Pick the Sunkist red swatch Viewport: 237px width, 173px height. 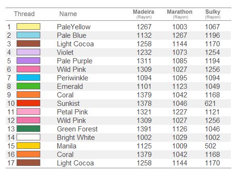[28, 103]
